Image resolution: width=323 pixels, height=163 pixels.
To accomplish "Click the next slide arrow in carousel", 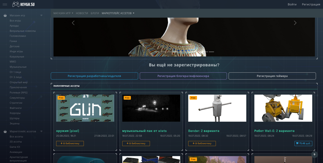I will pyautogui.click(x=295, y=23).
